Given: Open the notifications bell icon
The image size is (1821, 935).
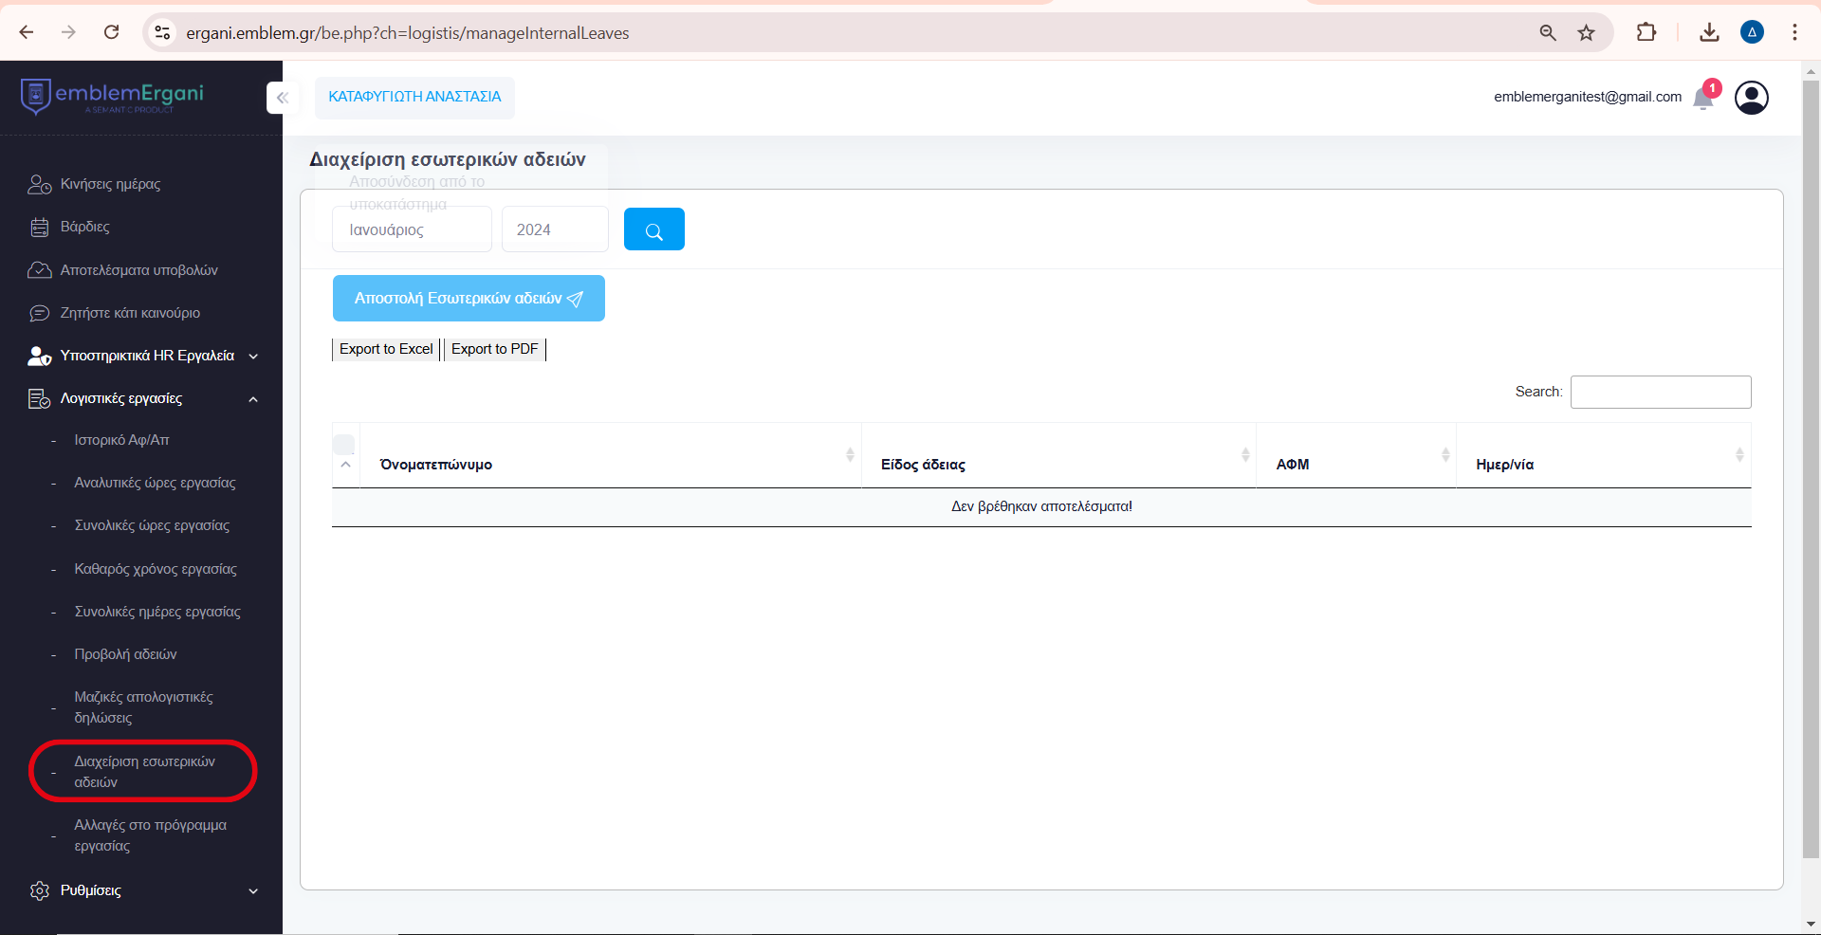Looking at the screenshot, I should point(1702,99).
